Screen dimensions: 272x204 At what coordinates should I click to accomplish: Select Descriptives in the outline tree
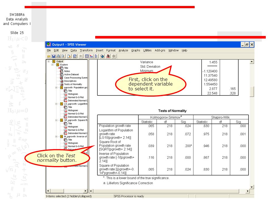70,81
